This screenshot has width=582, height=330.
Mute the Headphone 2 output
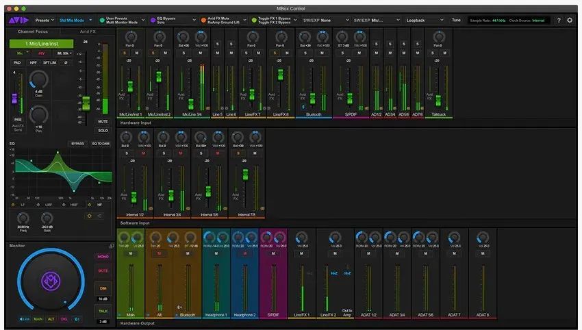tap(244, 253)
